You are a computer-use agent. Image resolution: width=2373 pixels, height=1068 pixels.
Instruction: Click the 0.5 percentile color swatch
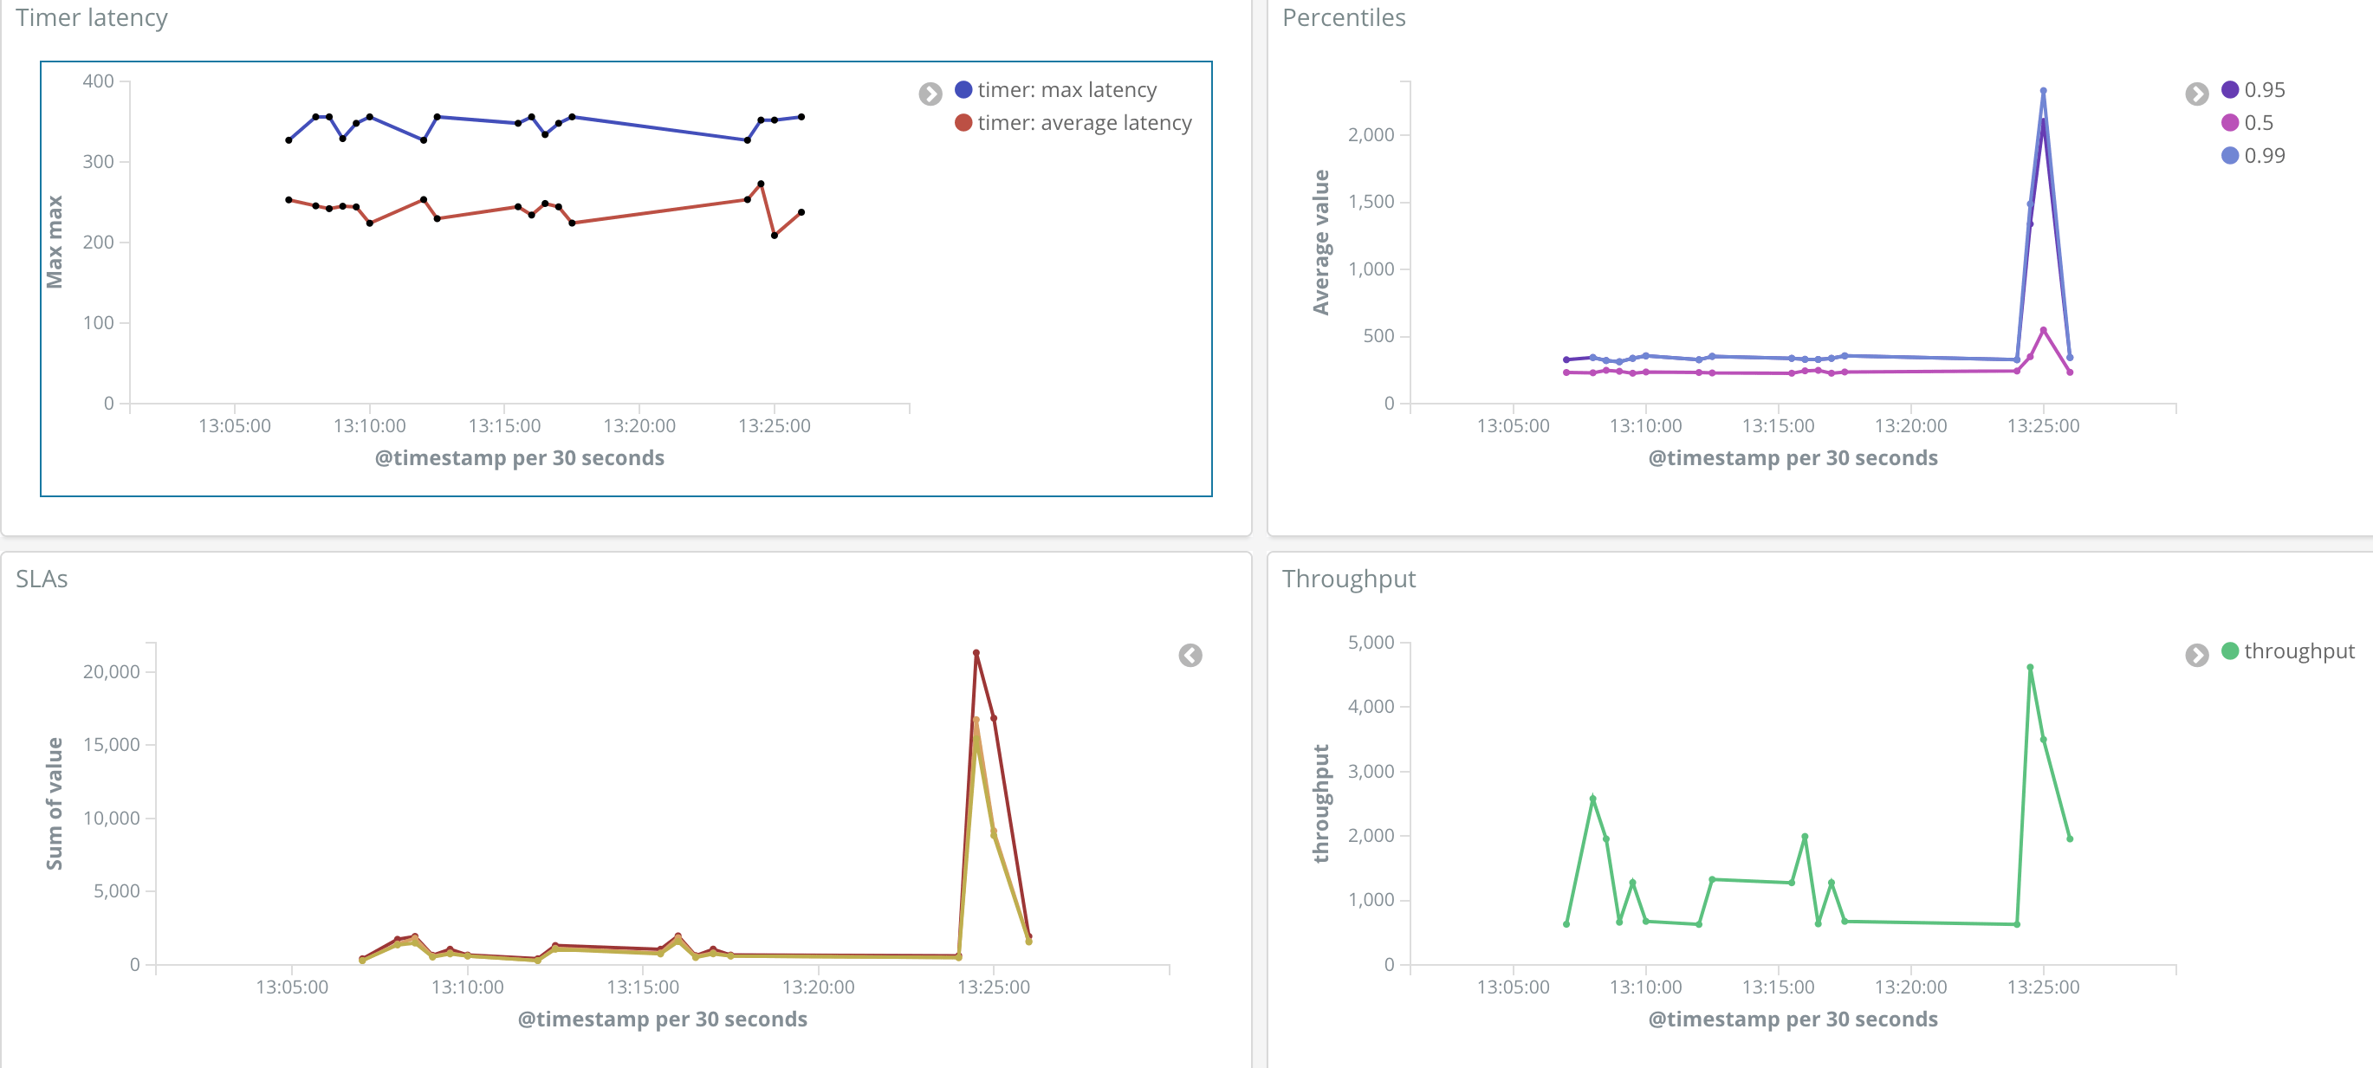point(2229,122)
